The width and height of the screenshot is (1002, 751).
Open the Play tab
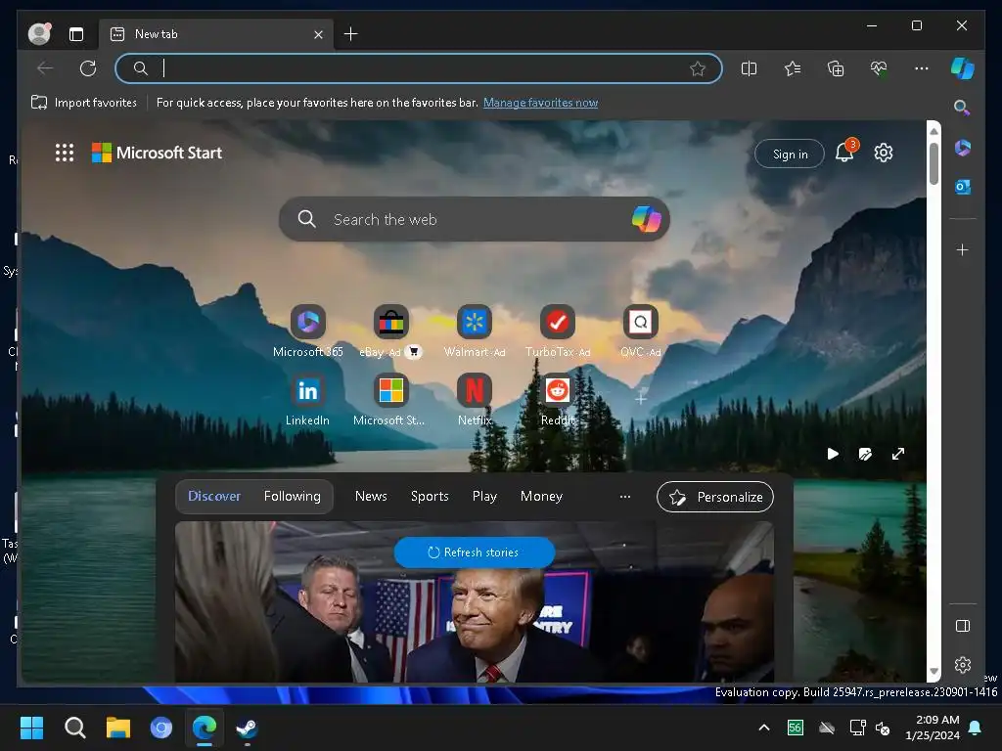(484, 496)
